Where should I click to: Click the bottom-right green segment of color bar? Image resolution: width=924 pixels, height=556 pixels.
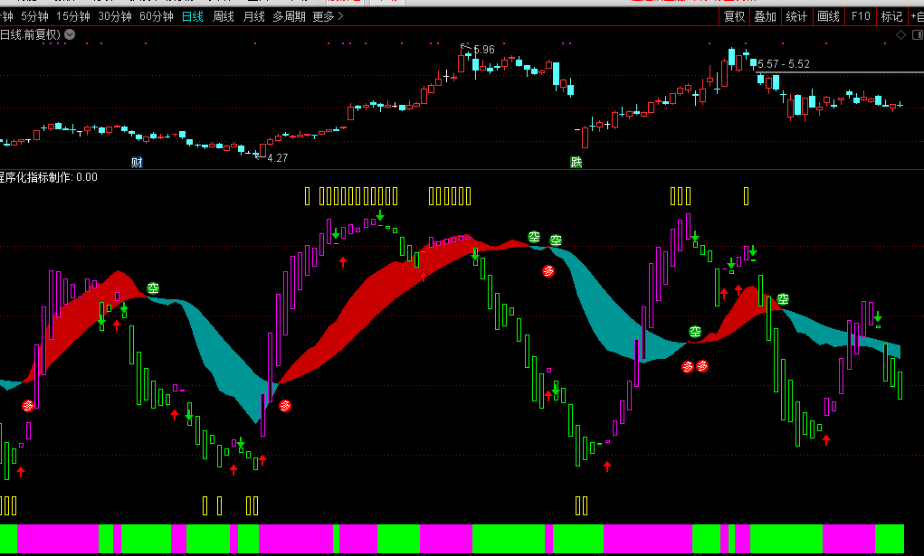(x=890, y=538)
